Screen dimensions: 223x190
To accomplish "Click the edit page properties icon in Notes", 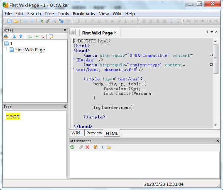I will pyautogui.click(x=51, y=37).
